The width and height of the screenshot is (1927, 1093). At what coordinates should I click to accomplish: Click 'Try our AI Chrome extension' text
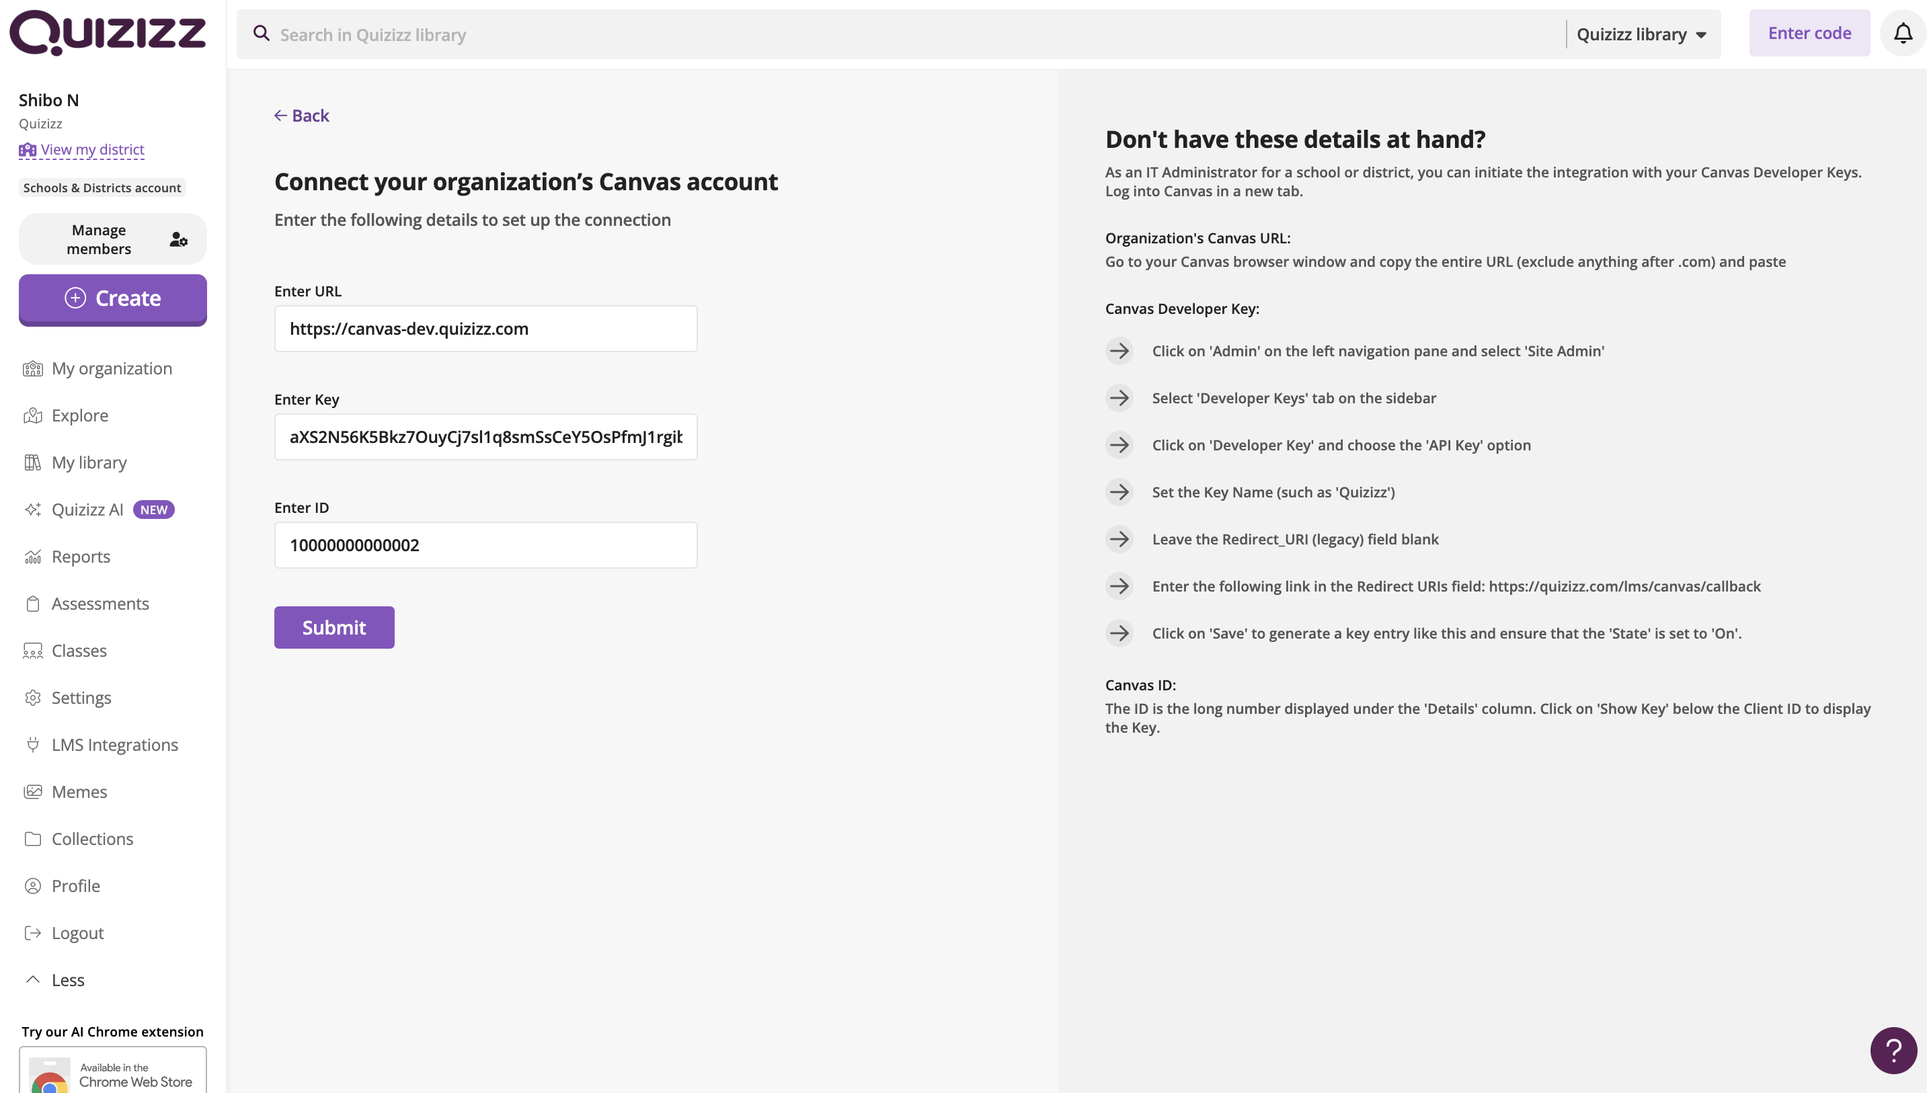pos(112,1031)
